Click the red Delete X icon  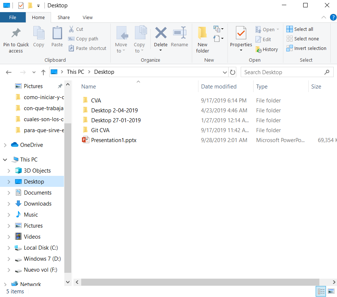tap(161, 33)
